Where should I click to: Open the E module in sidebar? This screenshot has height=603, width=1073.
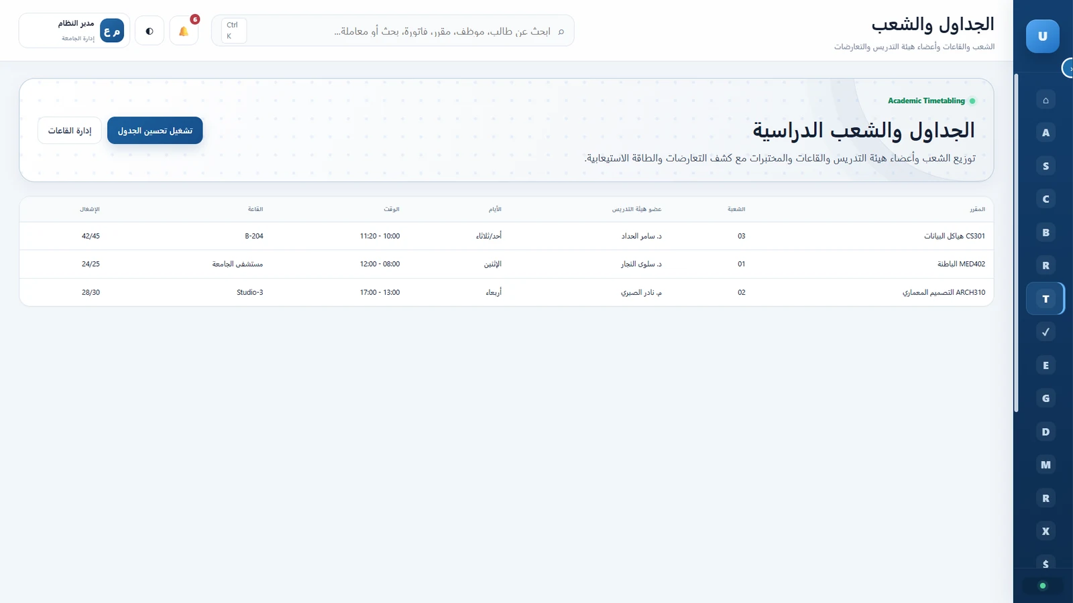[1046, 365]
